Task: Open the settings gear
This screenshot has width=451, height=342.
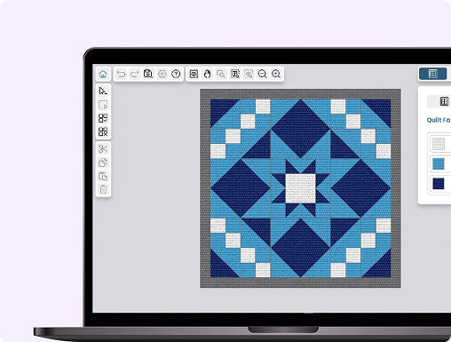Action: 162,74
